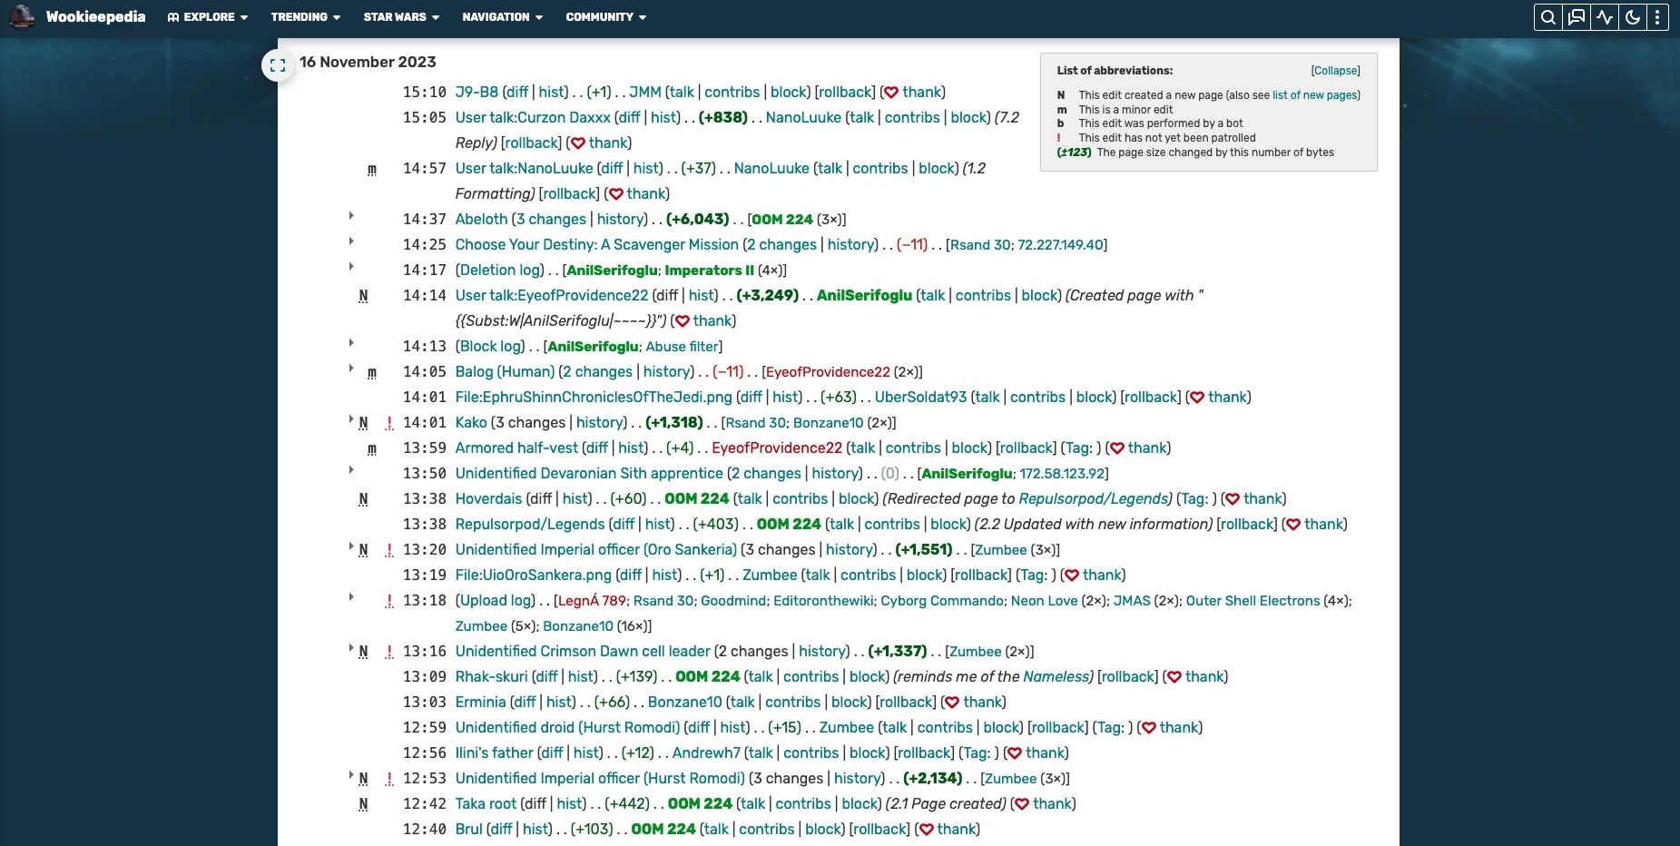1680x846 pixels.
Task: Expand the Abeloth grouped changes arrow
Action: (351, 216)
